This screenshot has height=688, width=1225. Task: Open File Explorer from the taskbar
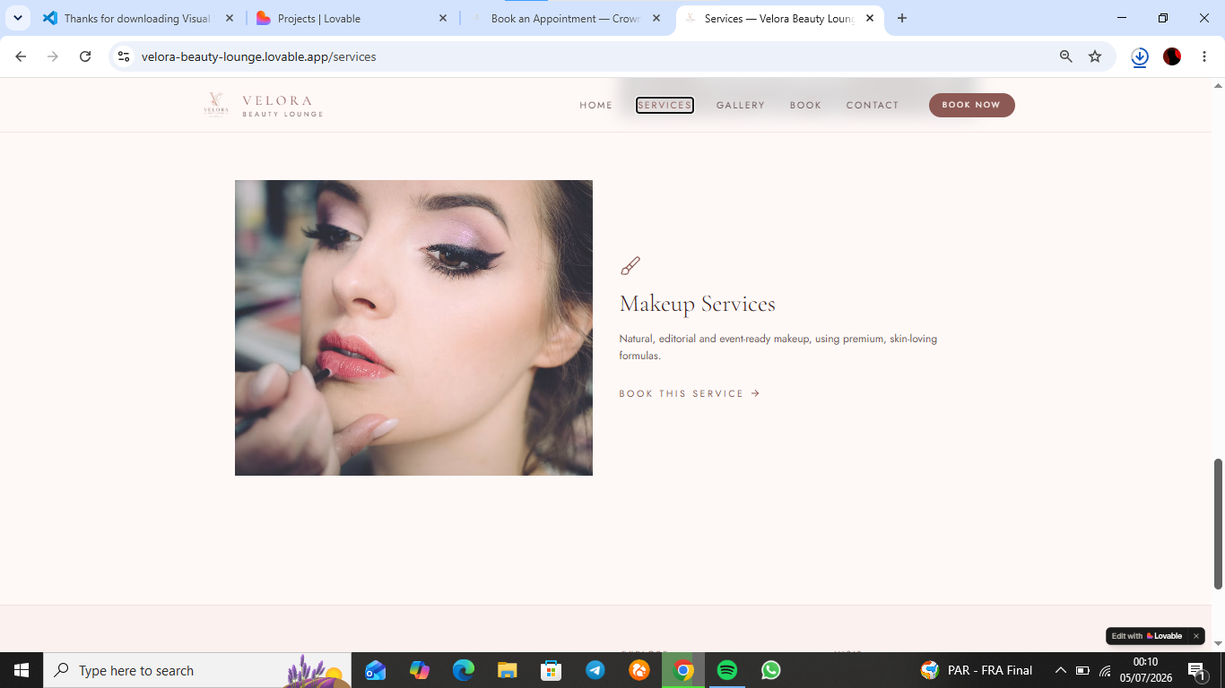coord(508,670)
